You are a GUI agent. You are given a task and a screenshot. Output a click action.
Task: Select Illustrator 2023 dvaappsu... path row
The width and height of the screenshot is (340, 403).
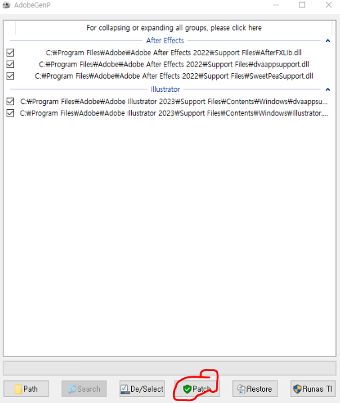174,101
